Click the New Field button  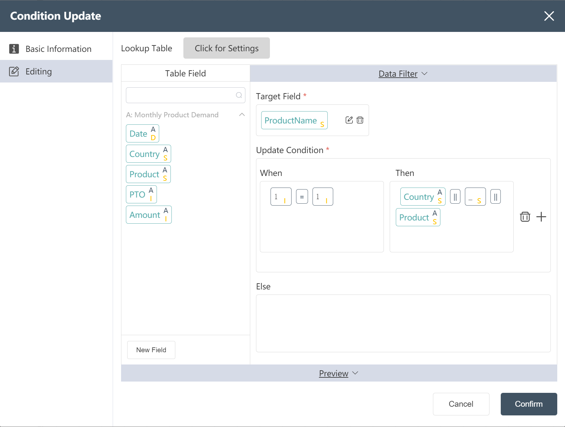151,350
